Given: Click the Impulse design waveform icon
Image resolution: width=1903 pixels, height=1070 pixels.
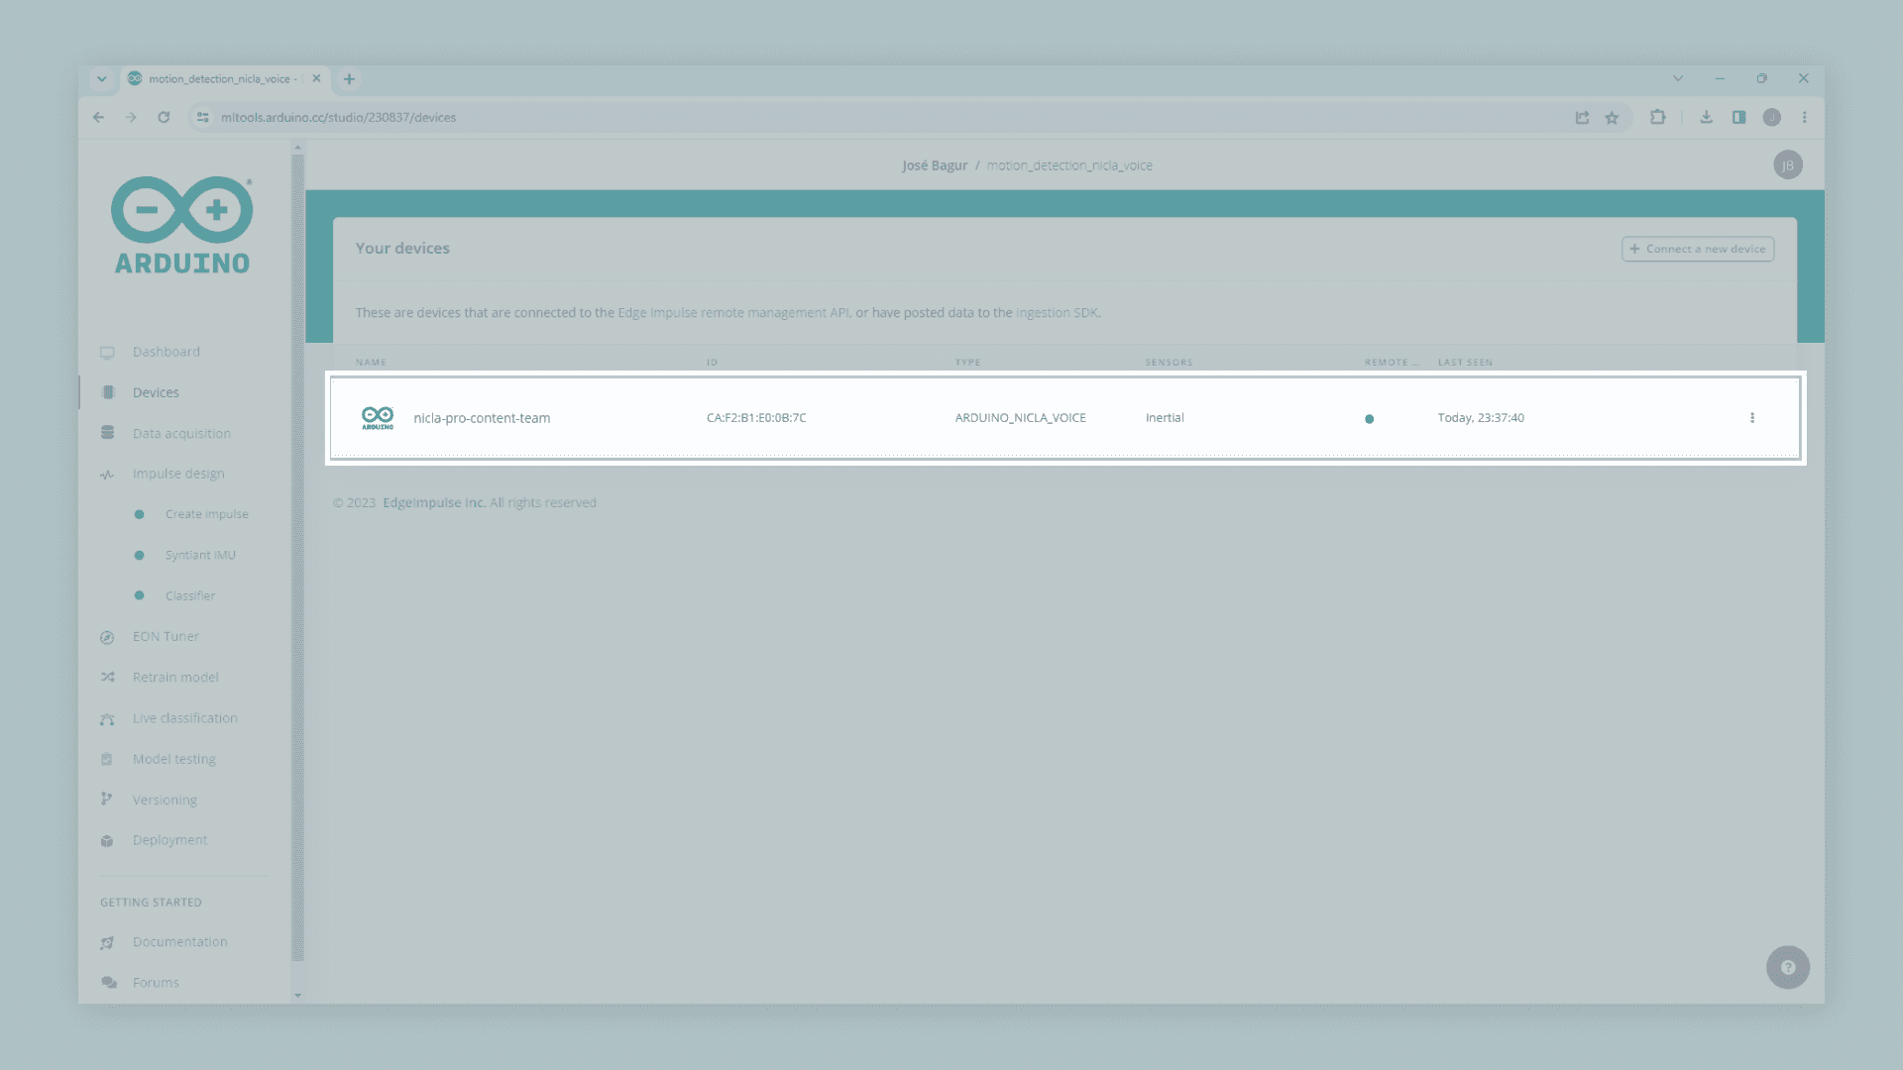Looking at the screenshot, I should [x=107, y=475].
